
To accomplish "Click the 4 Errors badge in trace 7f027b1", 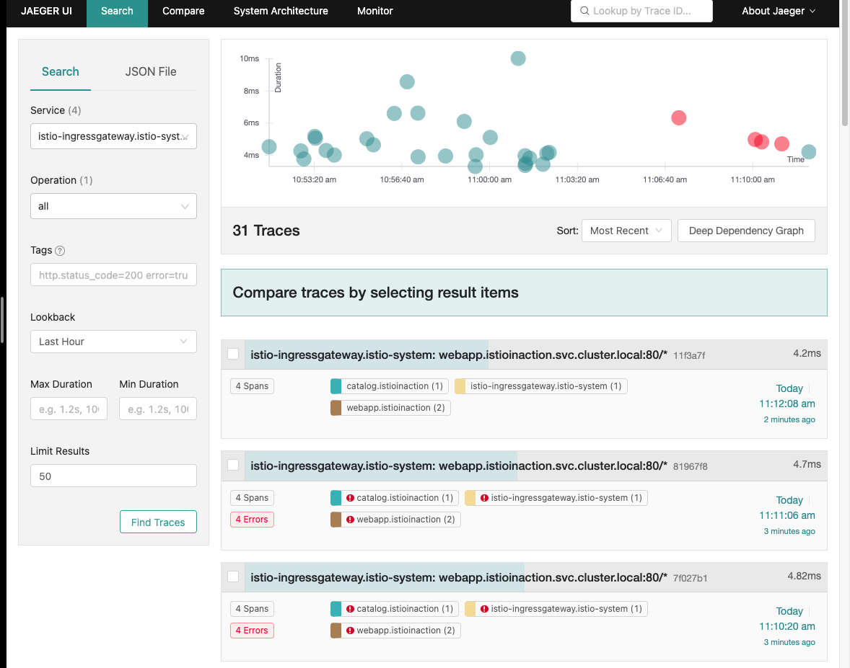I will tap(252, 631).
